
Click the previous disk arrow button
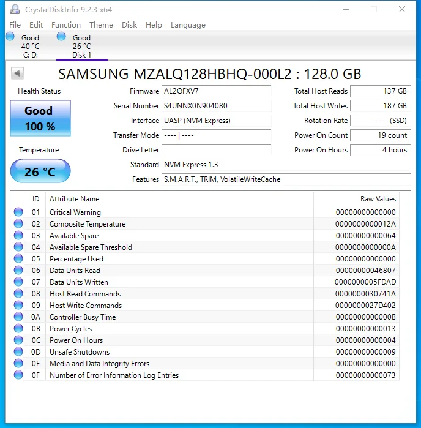(17, 73)
